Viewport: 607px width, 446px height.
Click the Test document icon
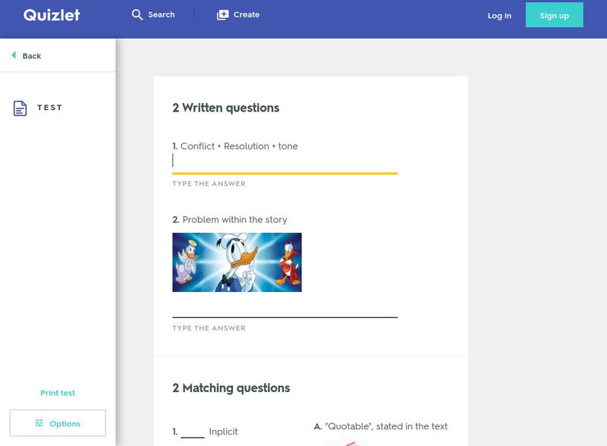coord(20,108)
